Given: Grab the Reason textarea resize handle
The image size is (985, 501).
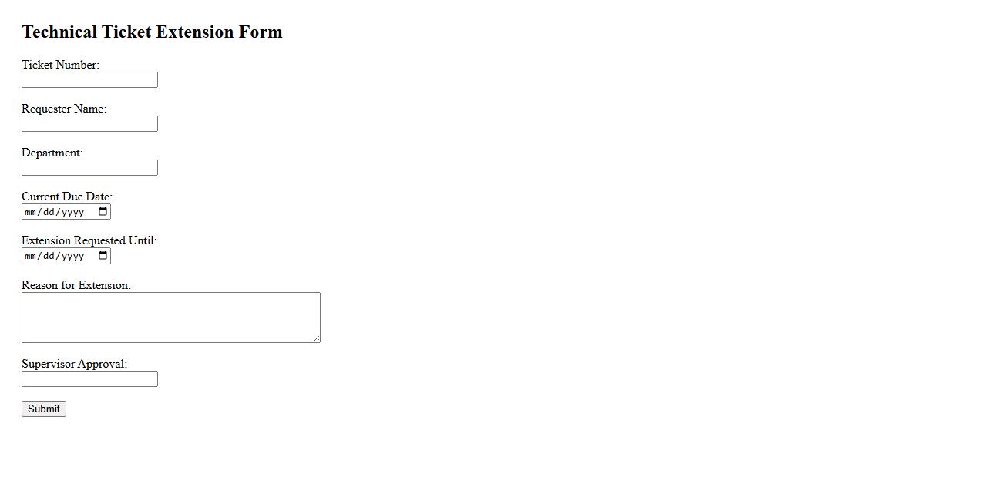Looking at the screenshot, I should 316,338.
